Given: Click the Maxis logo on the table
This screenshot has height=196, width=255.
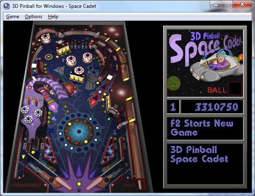Looking at the screenshot, I should 130,184.
